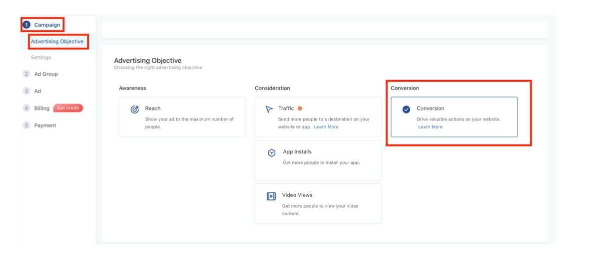Open the Settings sub-item in sidebar
Viewport: 599px width, 259px height.
tap(41, 58)
